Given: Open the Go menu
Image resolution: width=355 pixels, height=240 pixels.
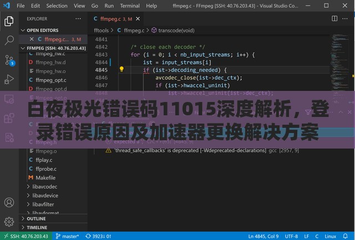Looking at the screenshot, I should coord(95,6).
